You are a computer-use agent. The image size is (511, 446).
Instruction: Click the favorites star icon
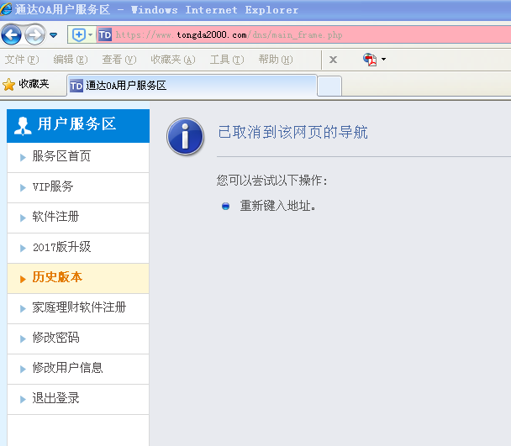(x=9, y=85)
